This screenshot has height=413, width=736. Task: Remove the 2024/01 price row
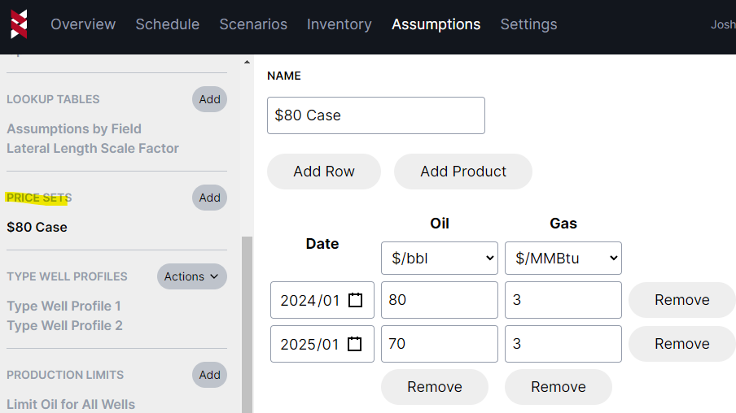(x=681, y=300)
